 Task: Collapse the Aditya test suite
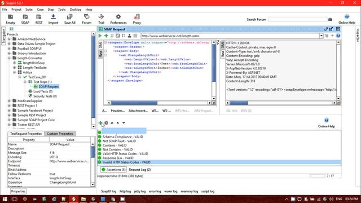point(14,72)
